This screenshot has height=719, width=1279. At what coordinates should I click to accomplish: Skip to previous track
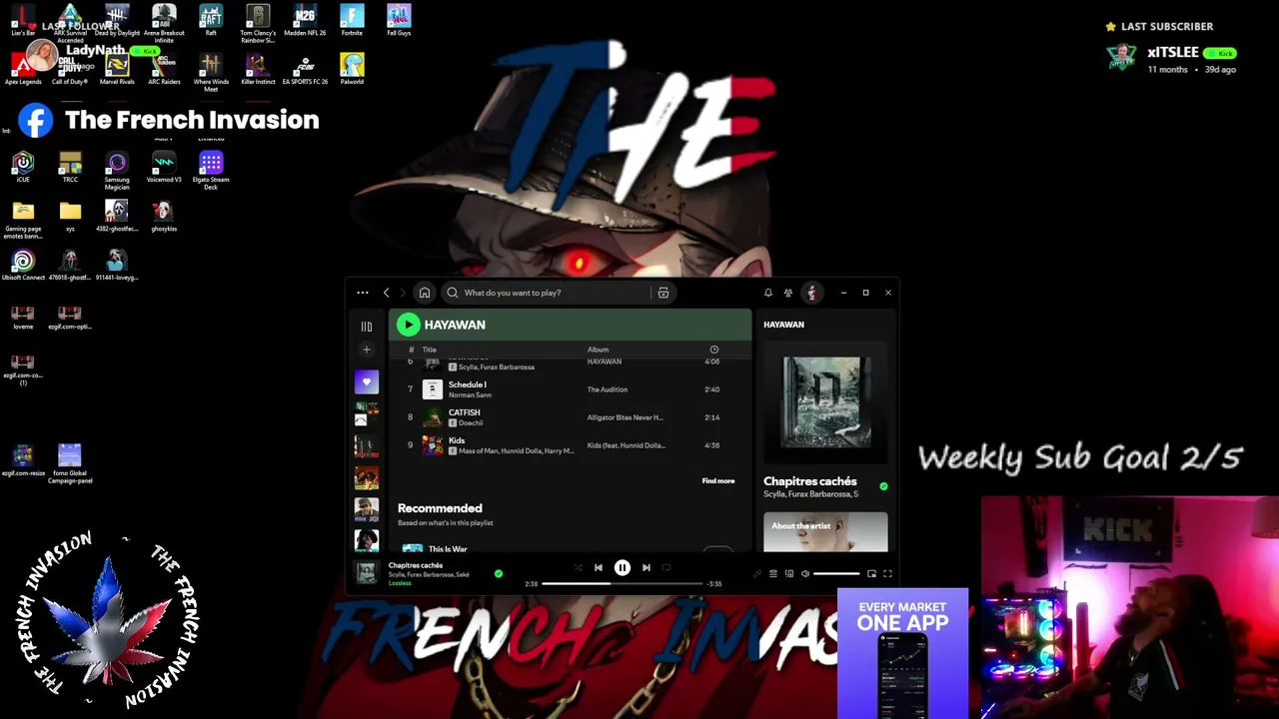point(599,567)
